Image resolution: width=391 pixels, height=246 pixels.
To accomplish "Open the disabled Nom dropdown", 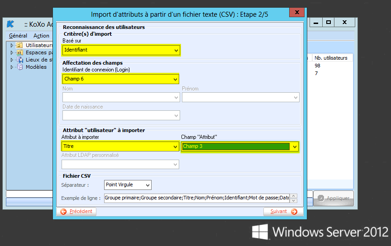I will point(121,97).
